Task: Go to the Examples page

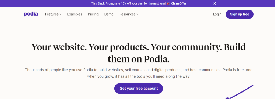Action: tap(75, 14)
